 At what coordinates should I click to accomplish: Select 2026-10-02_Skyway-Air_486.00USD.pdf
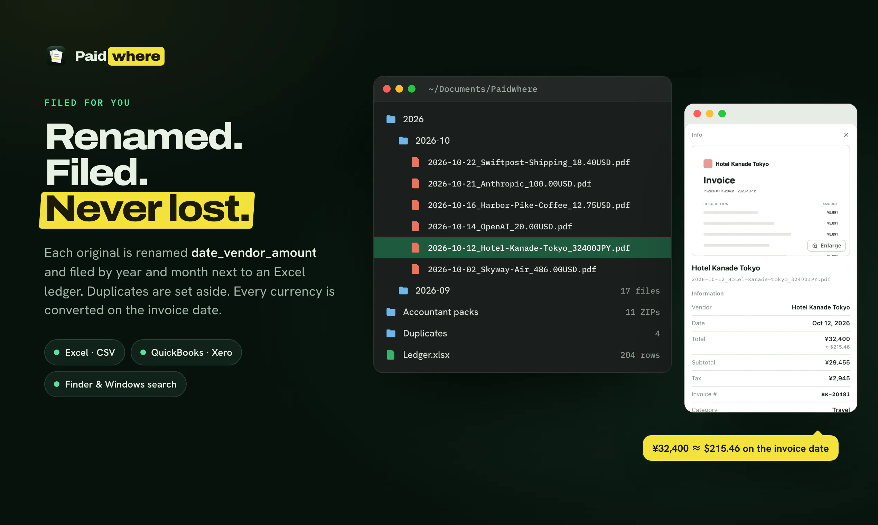[512, 269]
